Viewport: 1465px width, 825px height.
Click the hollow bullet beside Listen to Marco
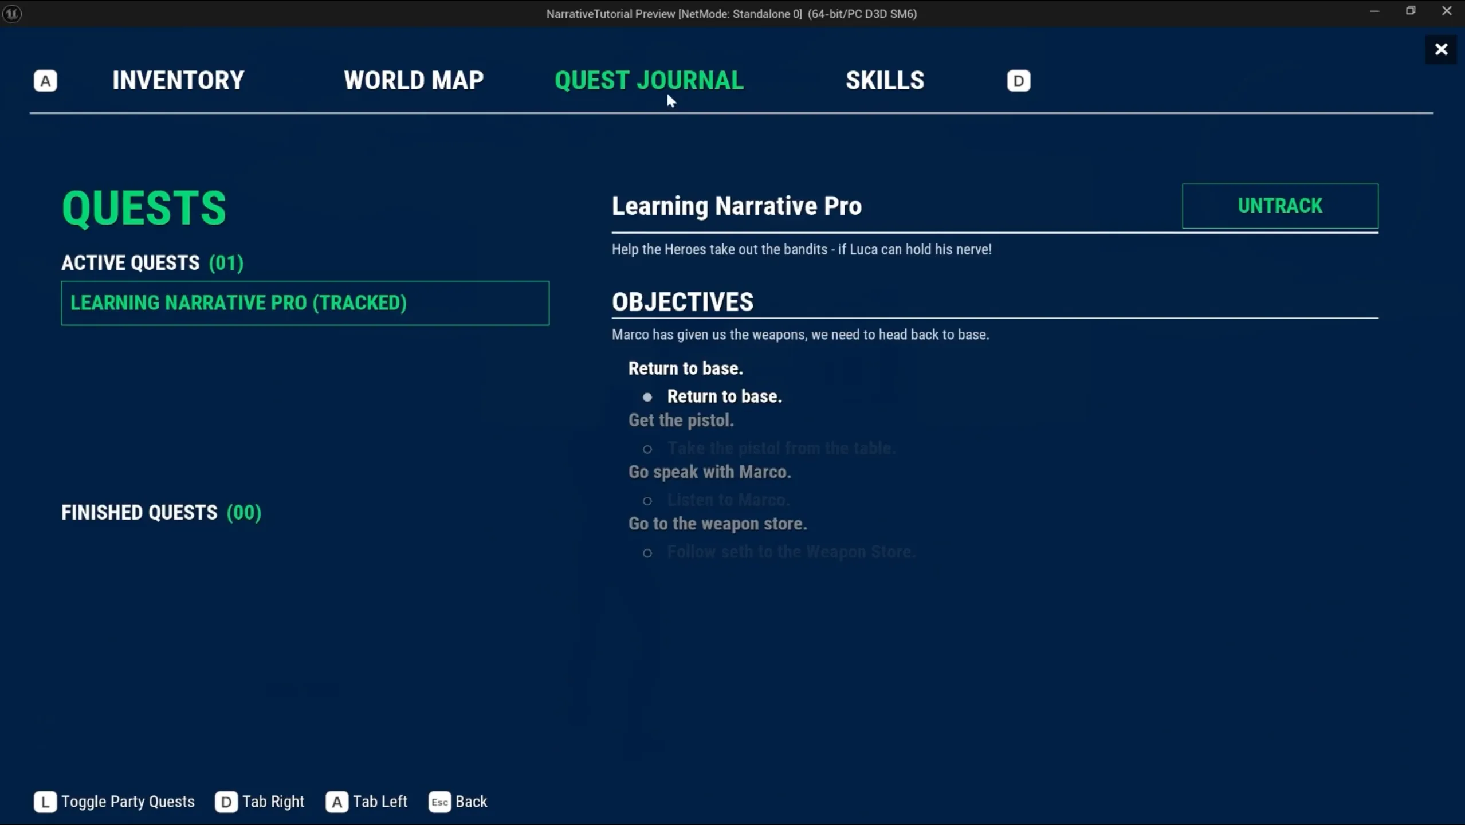coord(647,501)
